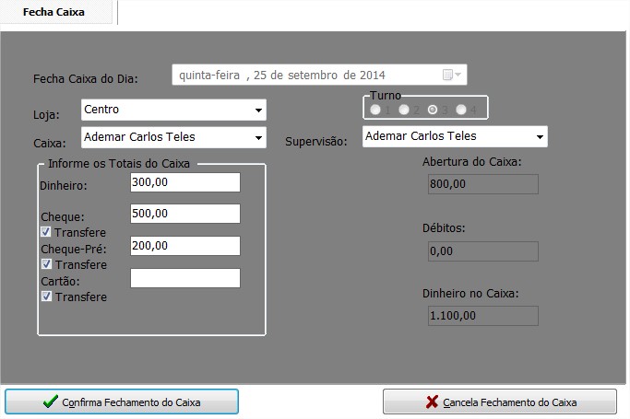
Task: Click the Dinheiro input field
Action: [184, 182]
